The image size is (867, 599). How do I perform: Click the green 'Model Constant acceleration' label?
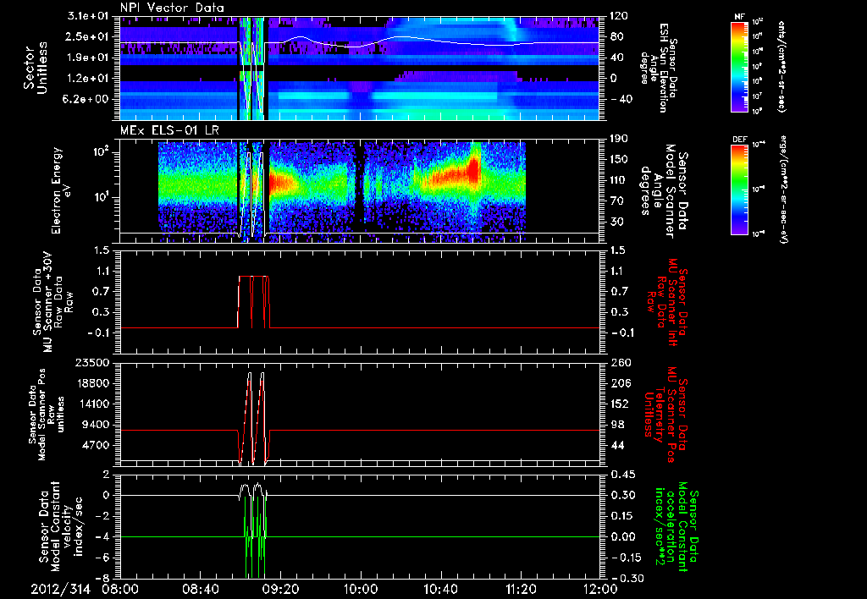(676, 526)
